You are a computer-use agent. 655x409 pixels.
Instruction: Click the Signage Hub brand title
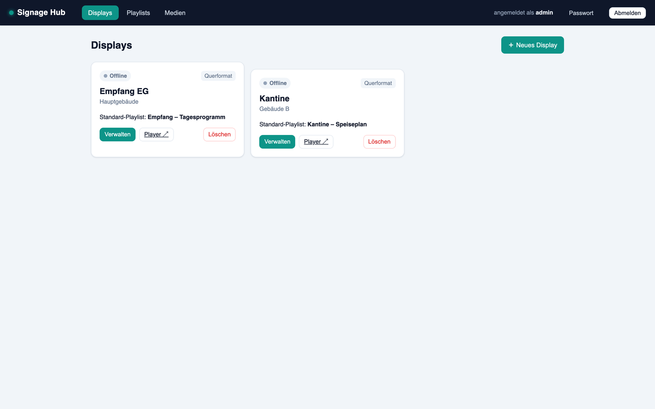point(41,13)
